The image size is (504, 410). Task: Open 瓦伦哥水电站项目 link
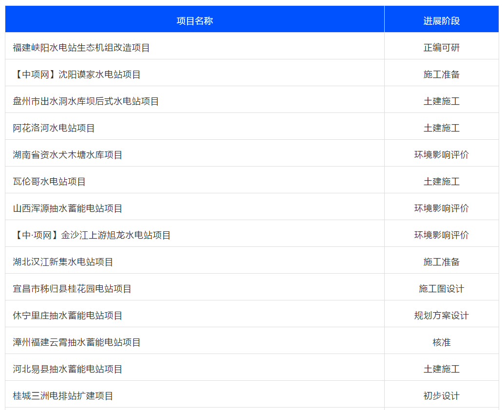coord(49,182)
